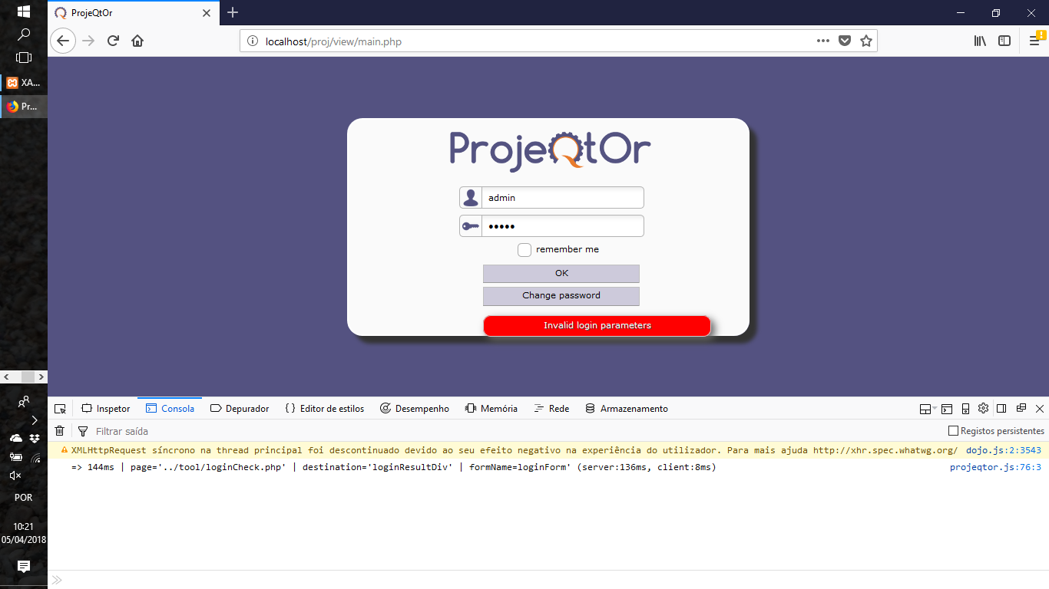
Task: Clear the web console output
Action: 60,431
